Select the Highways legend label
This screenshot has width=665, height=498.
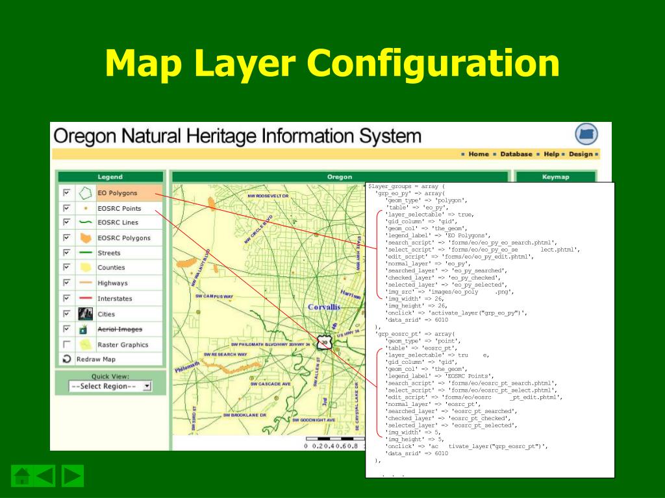(112, 283)
